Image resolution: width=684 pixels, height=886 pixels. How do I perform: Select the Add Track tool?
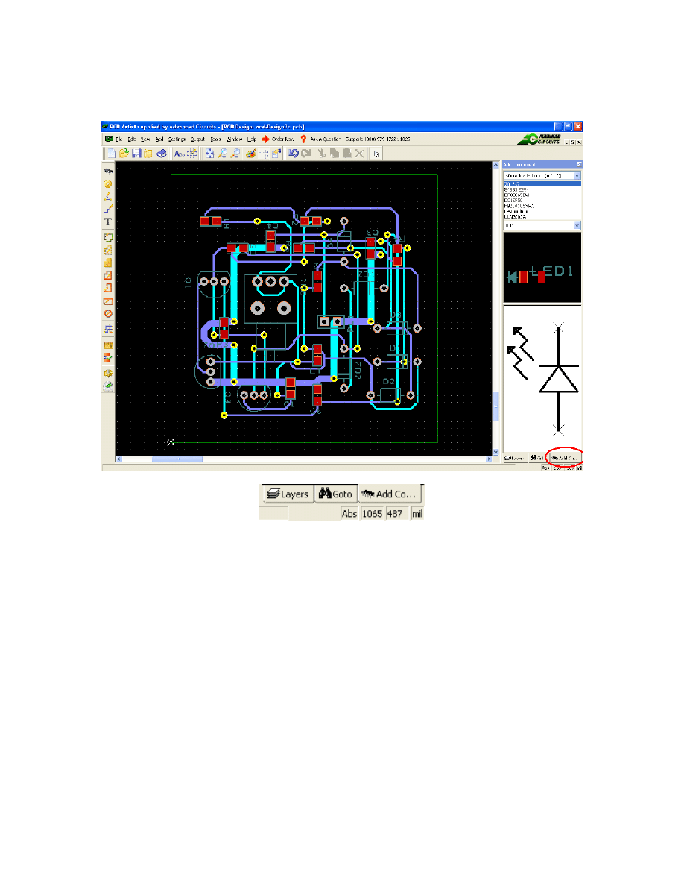[108, 210]
